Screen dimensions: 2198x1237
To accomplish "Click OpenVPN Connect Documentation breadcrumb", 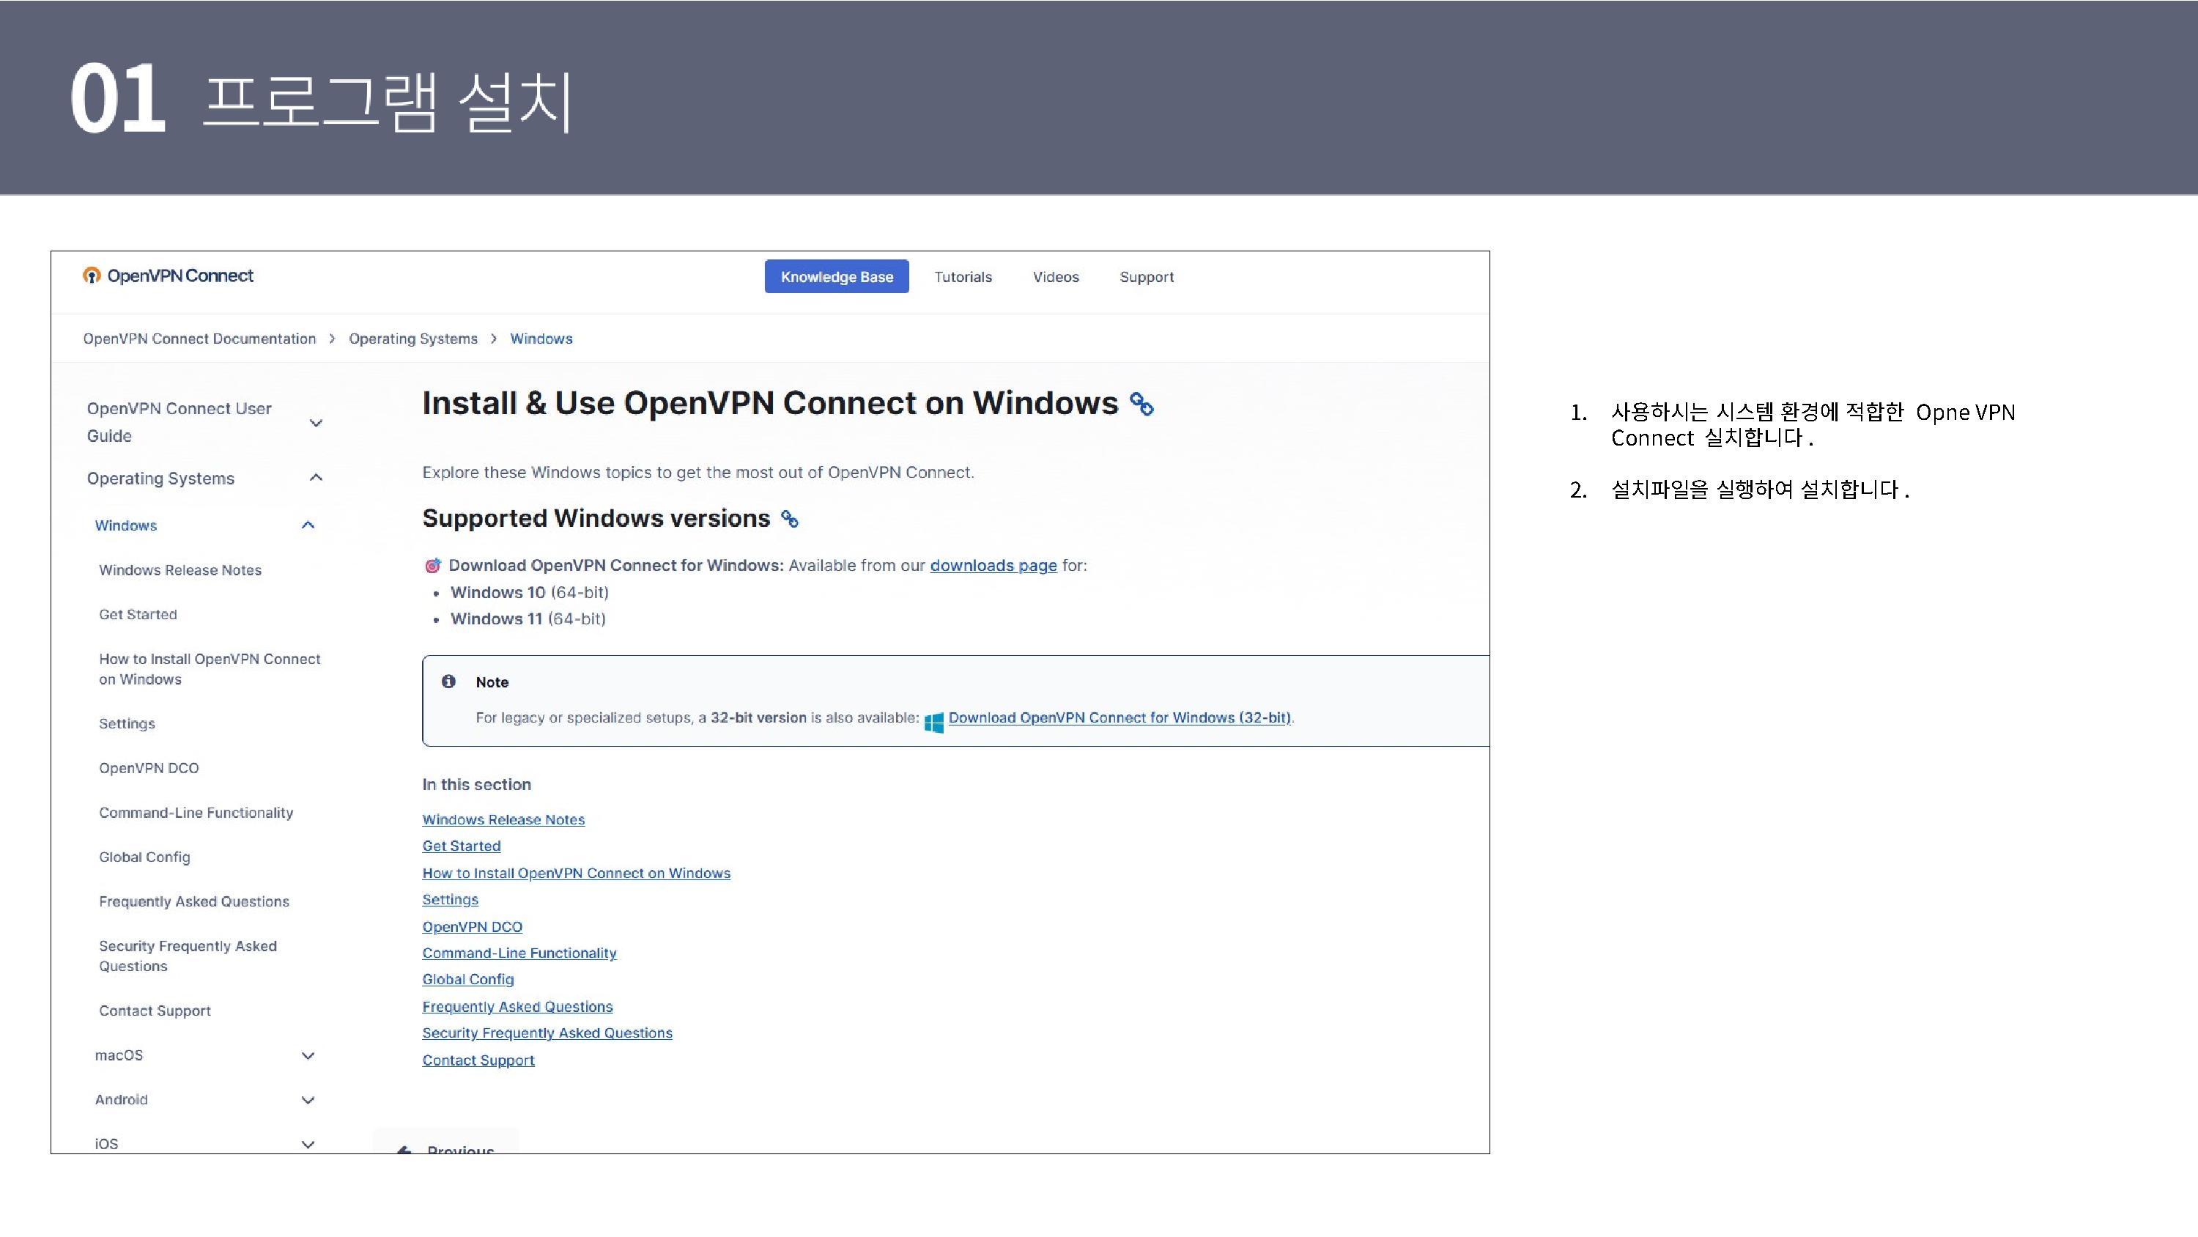I will click(x=200, y=339).
